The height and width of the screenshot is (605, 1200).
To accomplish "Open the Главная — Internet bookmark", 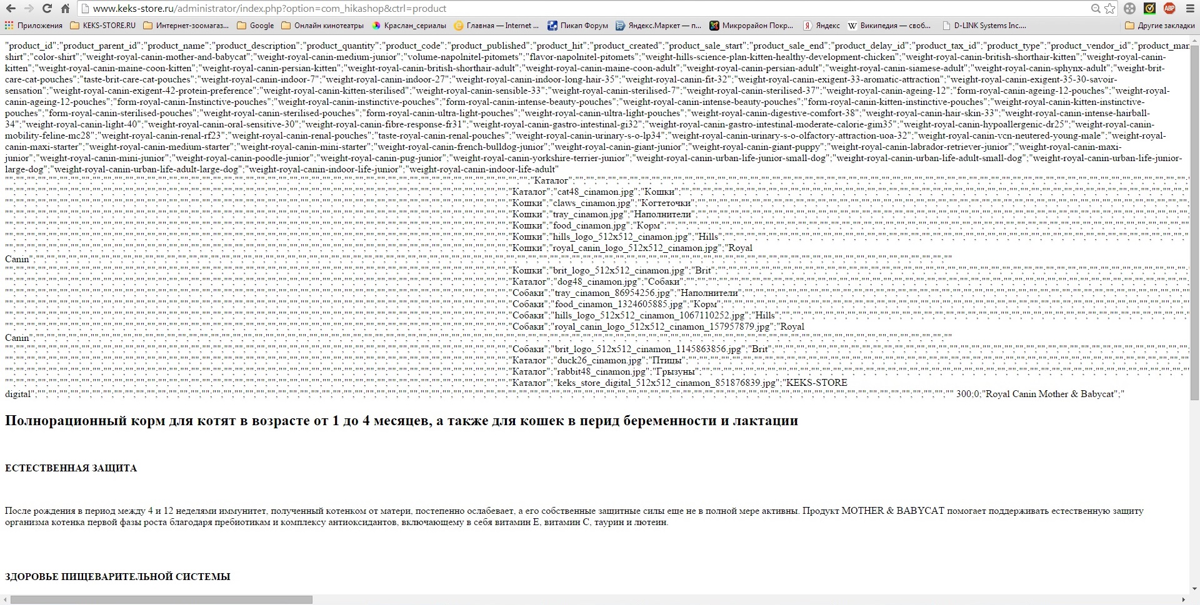I will [x=497, y=26].
